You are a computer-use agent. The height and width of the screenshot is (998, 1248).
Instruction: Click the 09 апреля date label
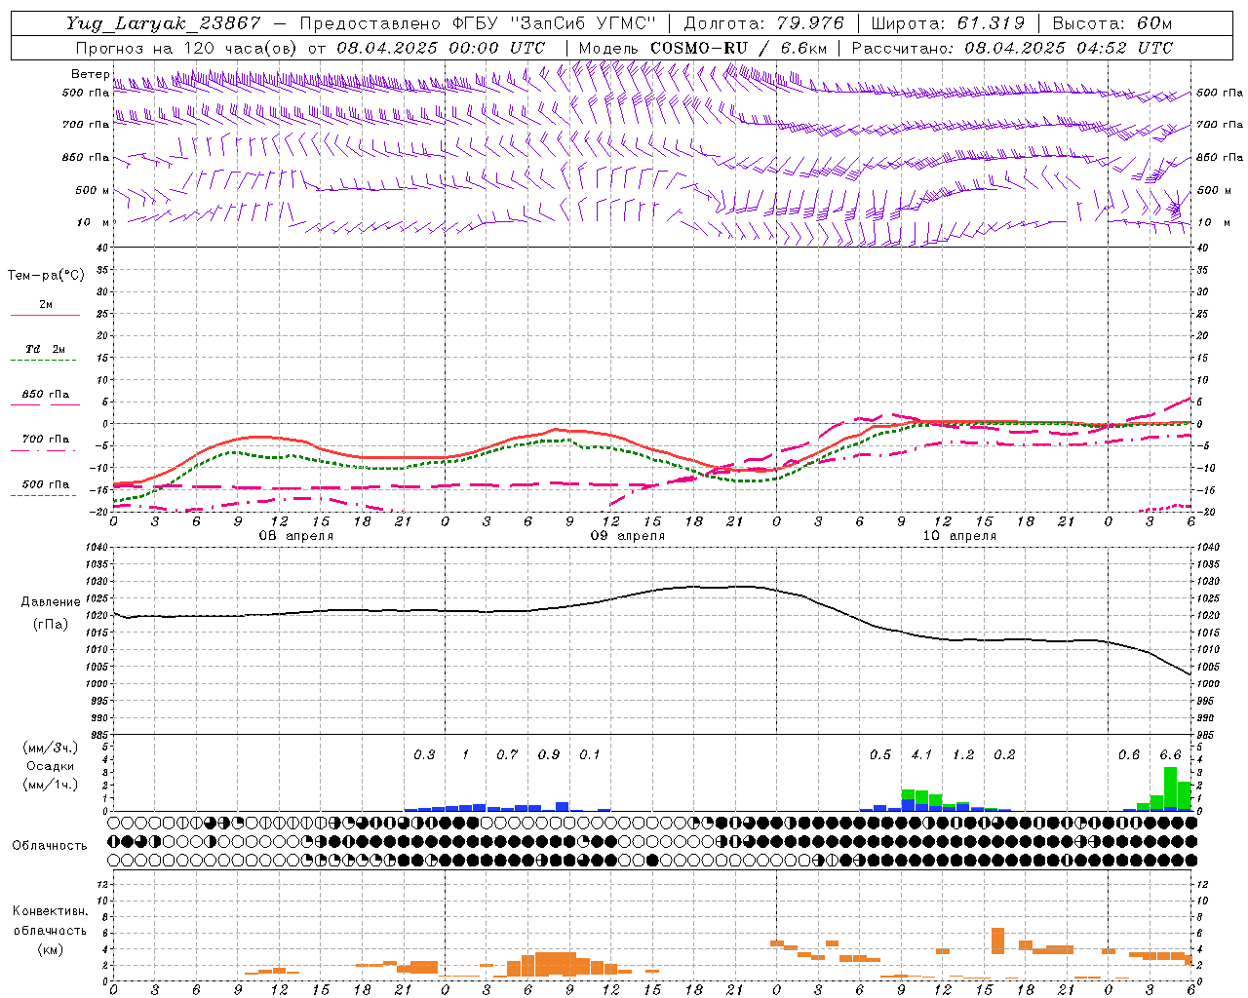[628, 536]
